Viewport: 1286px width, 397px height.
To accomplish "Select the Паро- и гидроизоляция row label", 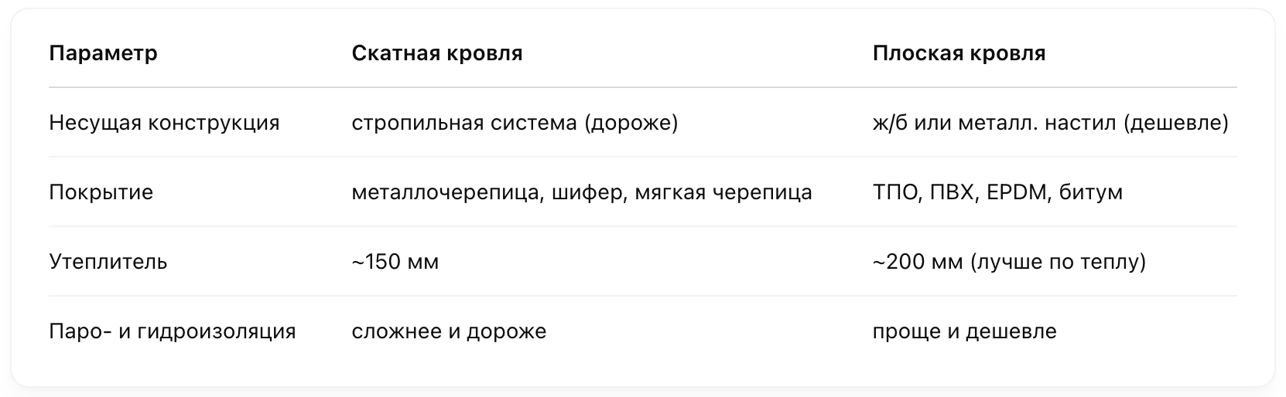I will 173,331.
